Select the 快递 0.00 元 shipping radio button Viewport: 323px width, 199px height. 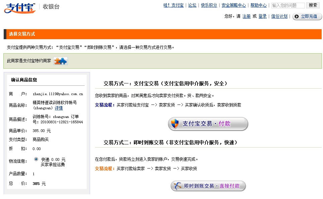(x=36, y=159)
